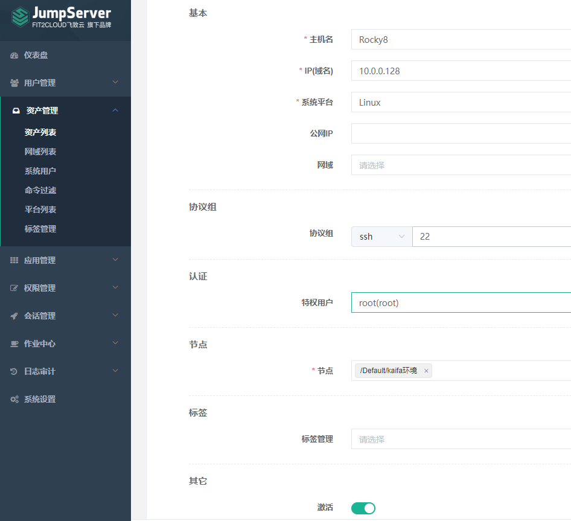Click the 权限管理 edit icon
Screen dimensions: 571x521
[14, 288]
